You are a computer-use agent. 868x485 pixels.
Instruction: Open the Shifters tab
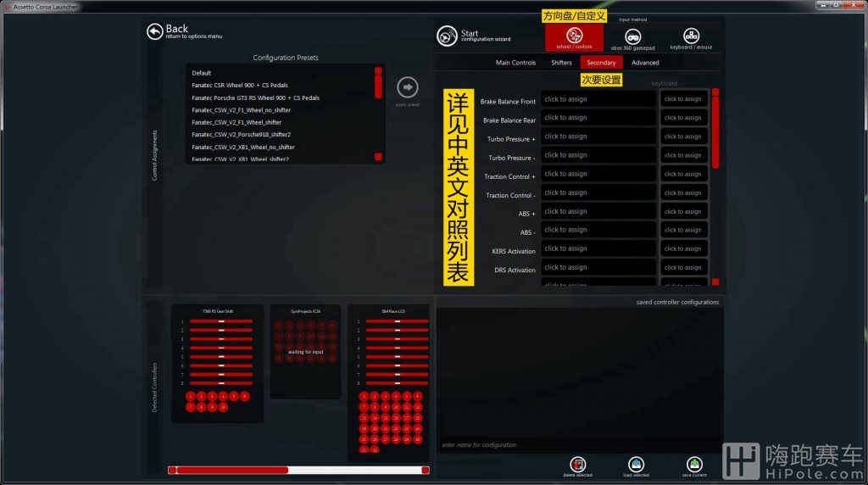click(561, 63)
